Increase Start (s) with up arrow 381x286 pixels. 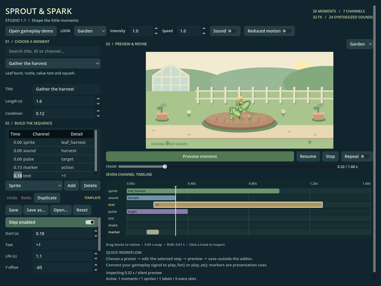pos(96,231)
